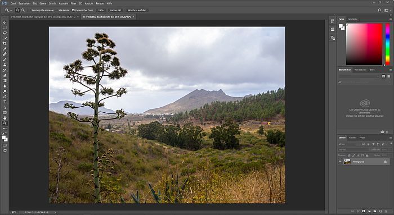Image resolution: width=394 pixels, height=215 pixels.
Task: Select the Gradient tool
Action: click(x=5, y=81)
